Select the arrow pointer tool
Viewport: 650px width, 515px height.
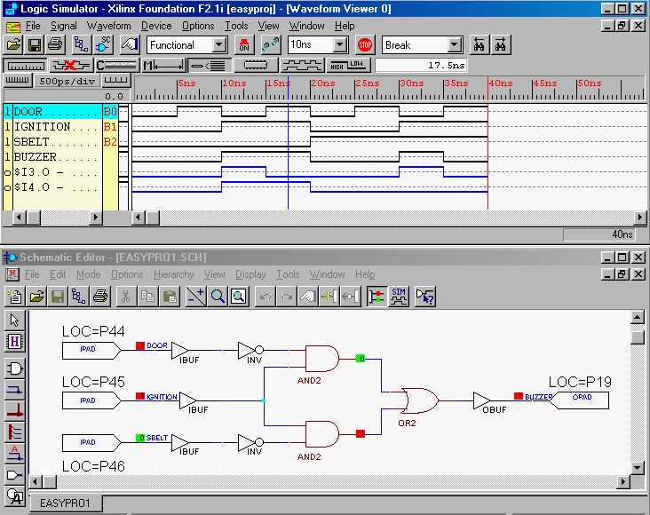click(15, 321)
